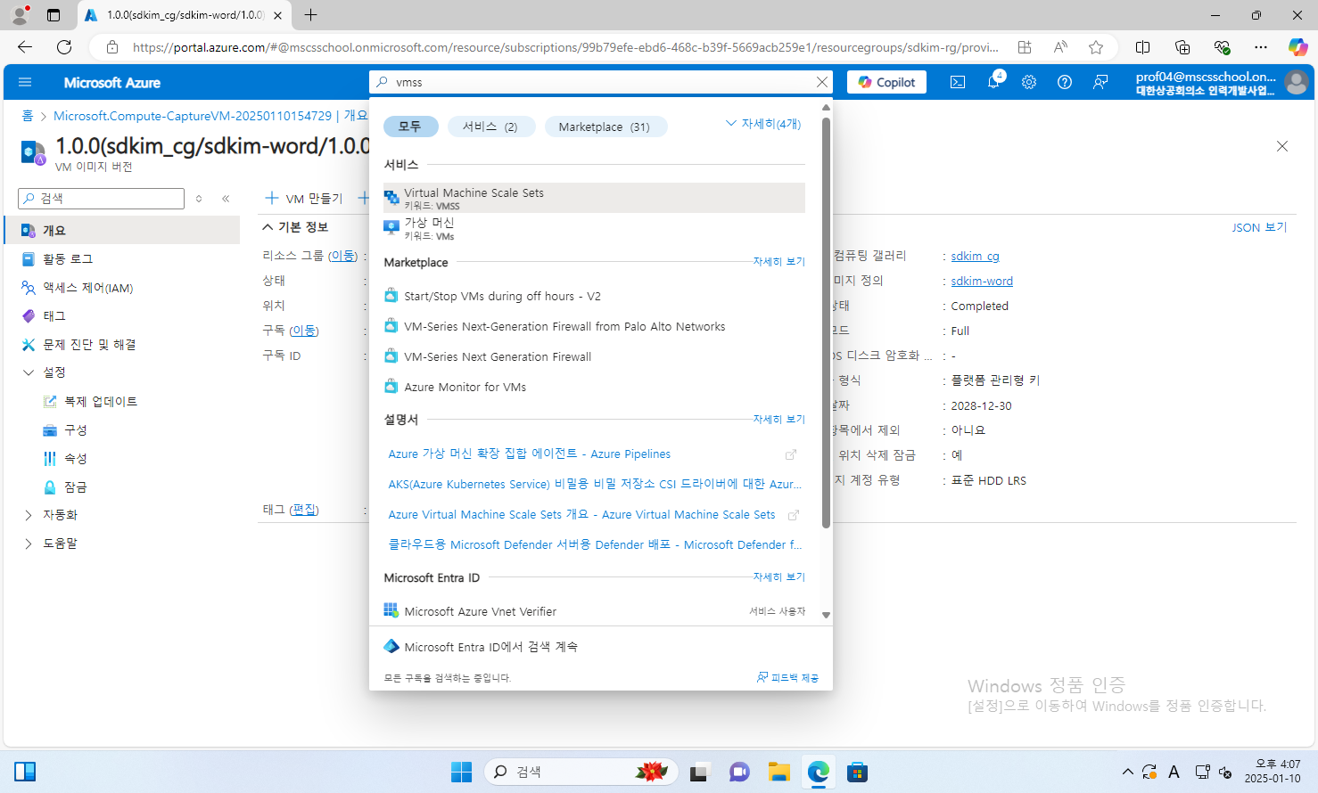This screenshot has width=1318, height=793.
Task: Open Microsoft Defender 서버용 배포 doc link
Action: [595, 544]
